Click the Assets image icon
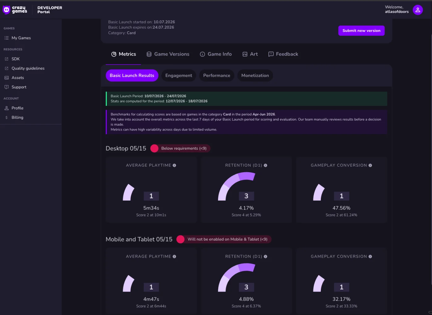Image resolution: width=432 pixels, height=315 pixels. point(6,78)
